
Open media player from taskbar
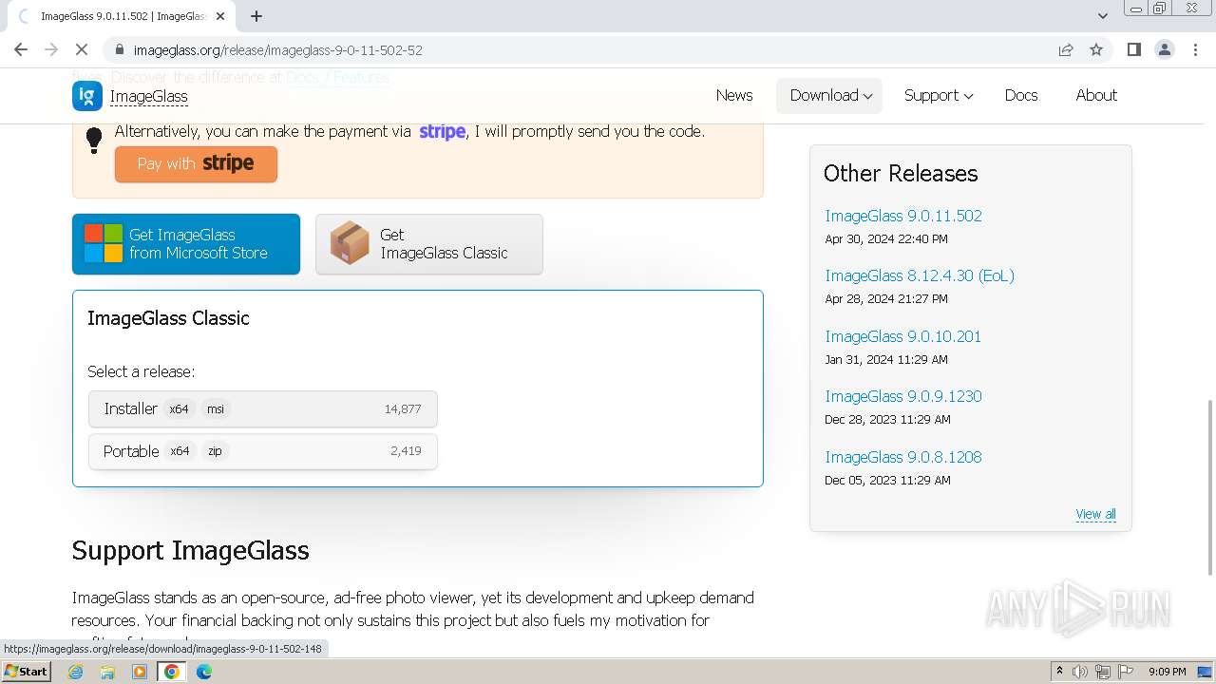(140, 672)
